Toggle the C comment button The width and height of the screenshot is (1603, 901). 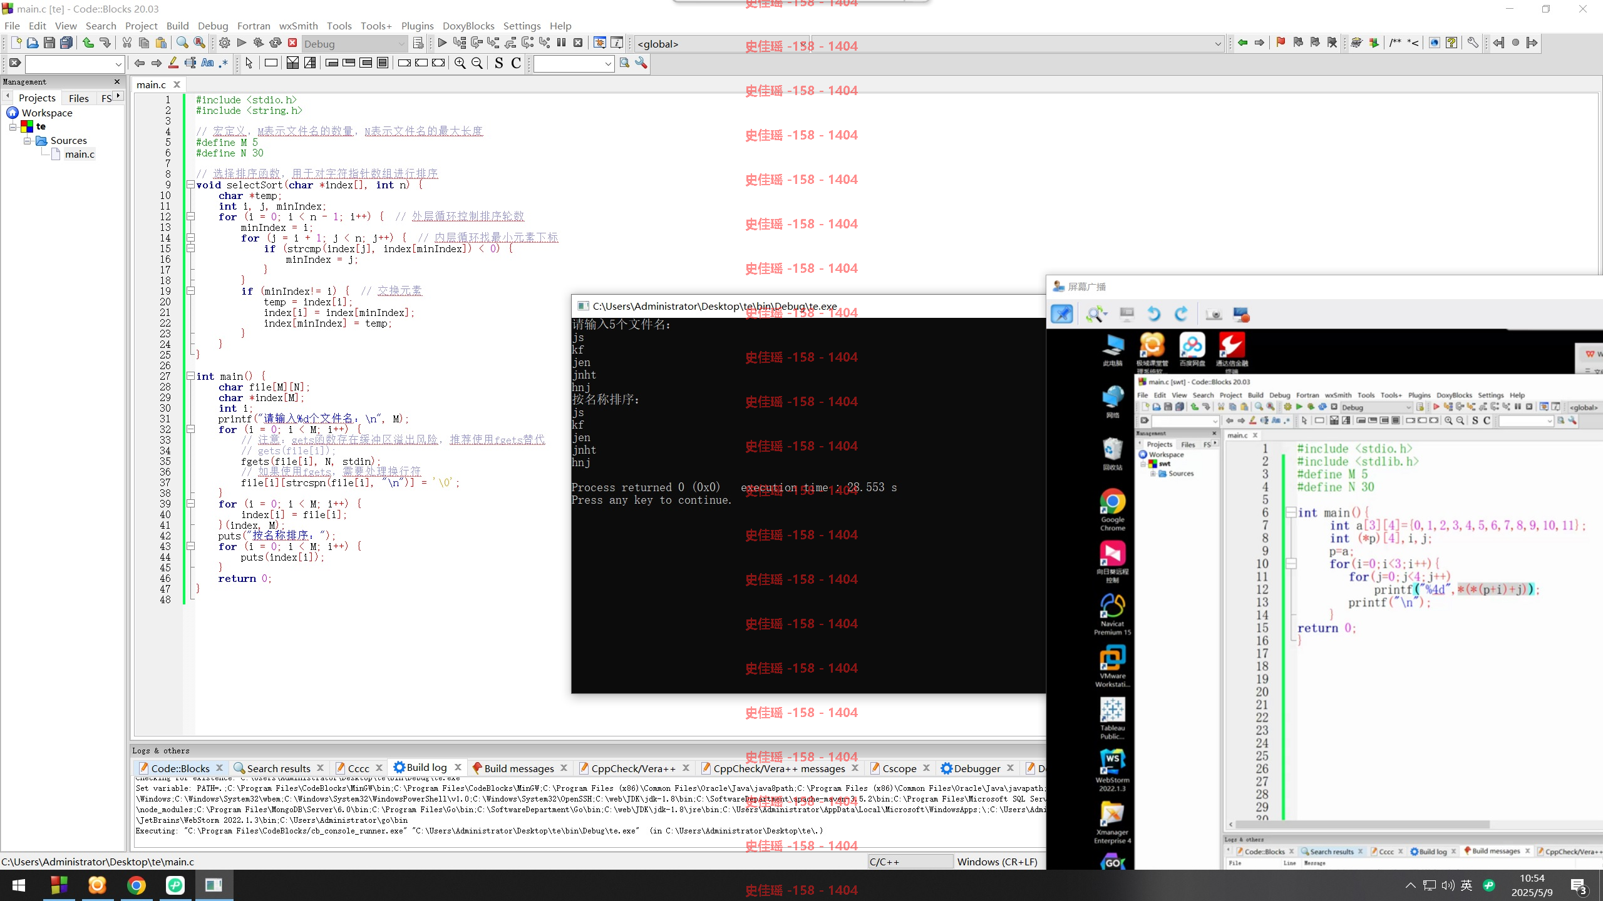coord(516,63)
